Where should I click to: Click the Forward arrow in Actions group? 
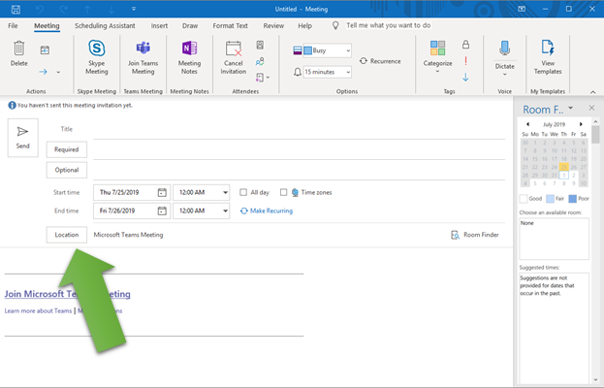[43, 72]
